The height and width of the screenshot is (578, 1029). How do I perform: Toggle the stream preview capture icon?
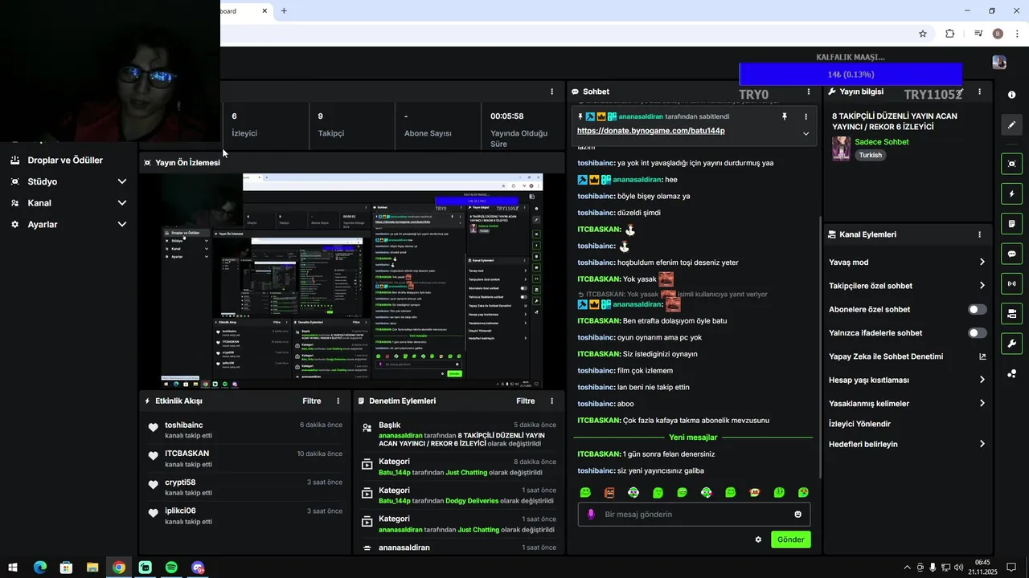(x=1011, y=164)
